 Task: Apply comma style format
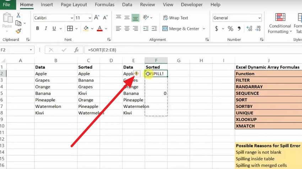click(239, 29)
